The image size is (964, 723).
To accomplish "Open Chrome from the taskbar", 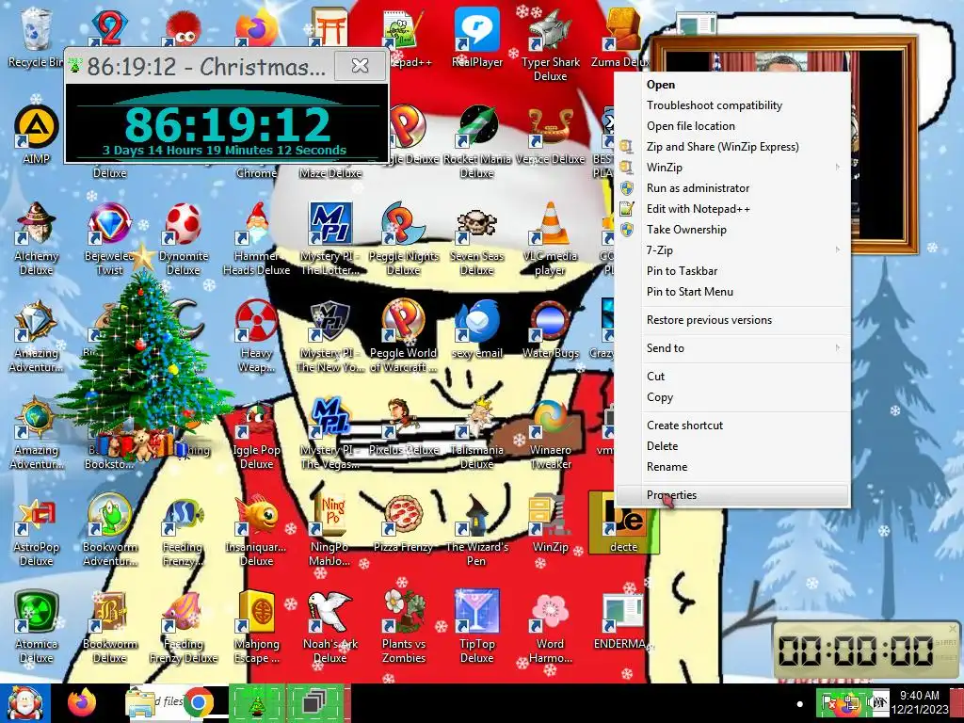I will coord(198,702).
